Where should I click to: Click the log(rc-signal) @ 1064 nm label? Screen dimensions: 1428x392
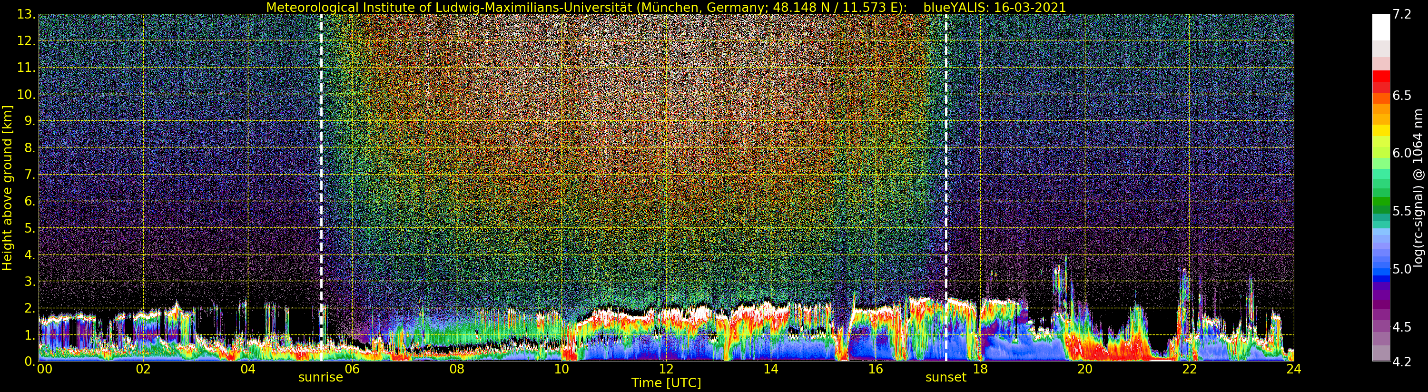click(x=1418, y=187)
